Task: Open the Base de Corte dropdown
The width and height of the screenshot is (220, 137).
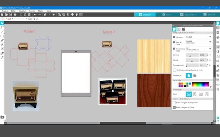Action: pyautogui.click(x=199, y=42)
